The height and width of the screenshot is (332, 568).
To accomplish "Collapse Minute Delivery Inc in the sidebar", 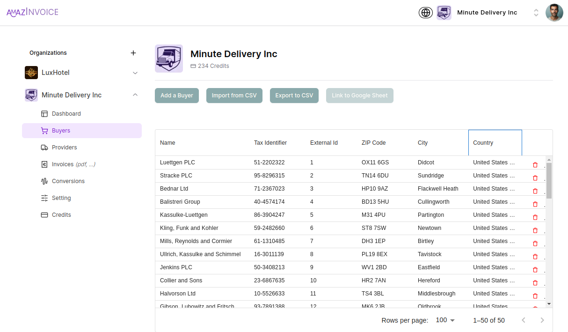I will tap(135, 95).
